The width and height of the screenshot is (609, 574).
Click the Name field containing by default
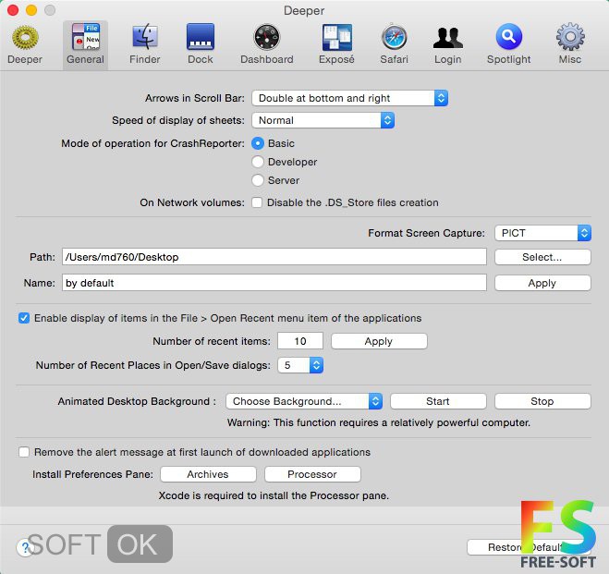(x=274, y=283)
